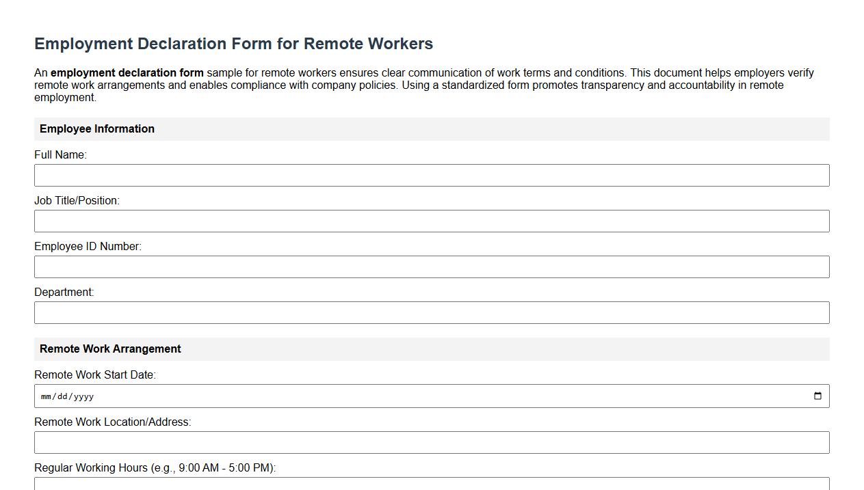The width and height of the screenshot is (864, 490).
Task: Select the Employee Information section header
Action: 97,128
